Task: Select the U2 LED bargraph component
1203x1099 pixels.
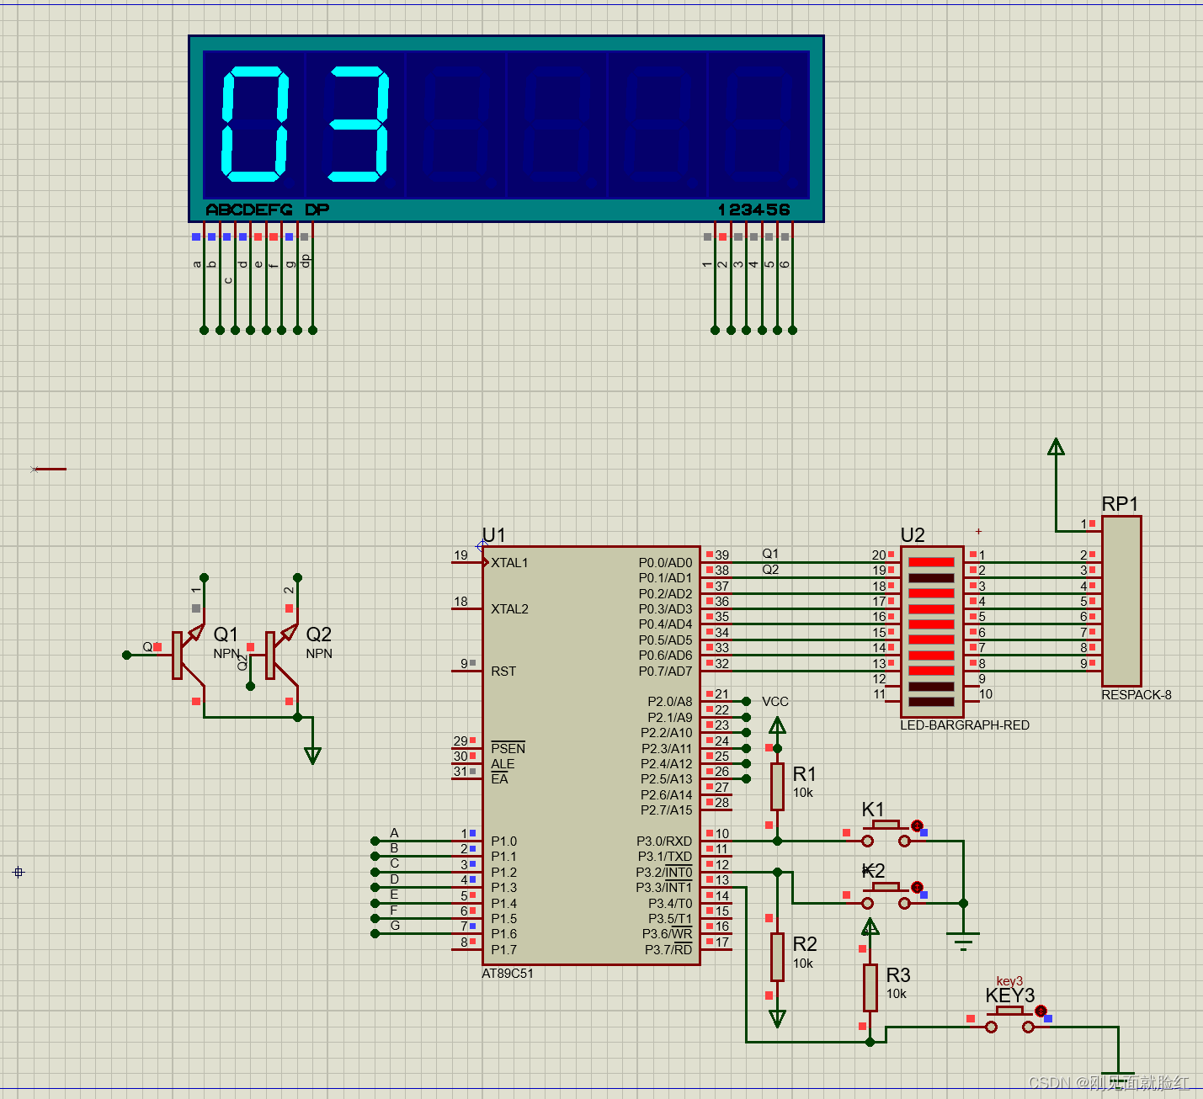Action: [932, 631]
